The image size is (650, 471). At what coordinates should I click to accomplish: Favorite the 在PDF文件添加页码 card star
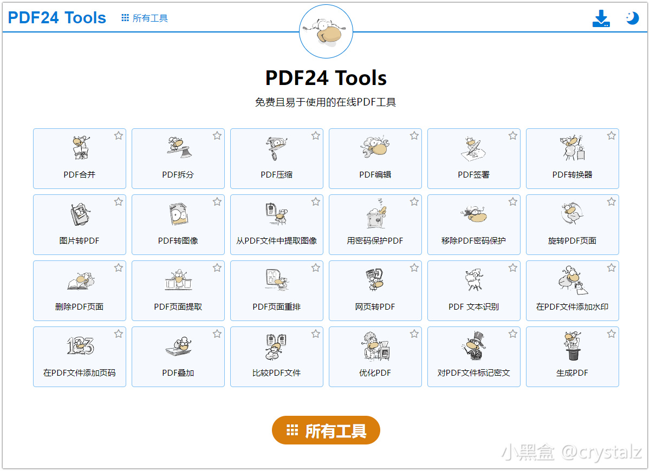coord(119,333)
